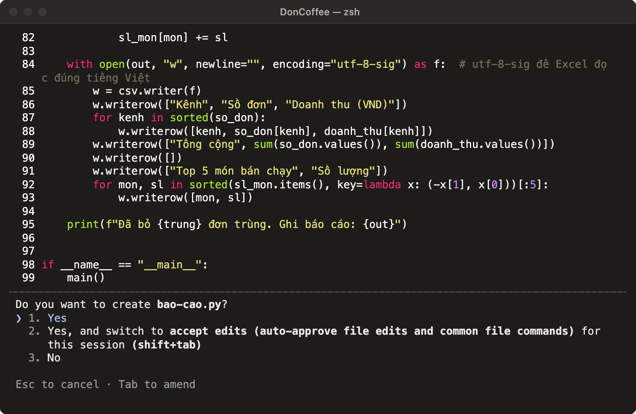Click the "Doanh thu (VND)" string
636x414 pixels.
tap(340, 104)
